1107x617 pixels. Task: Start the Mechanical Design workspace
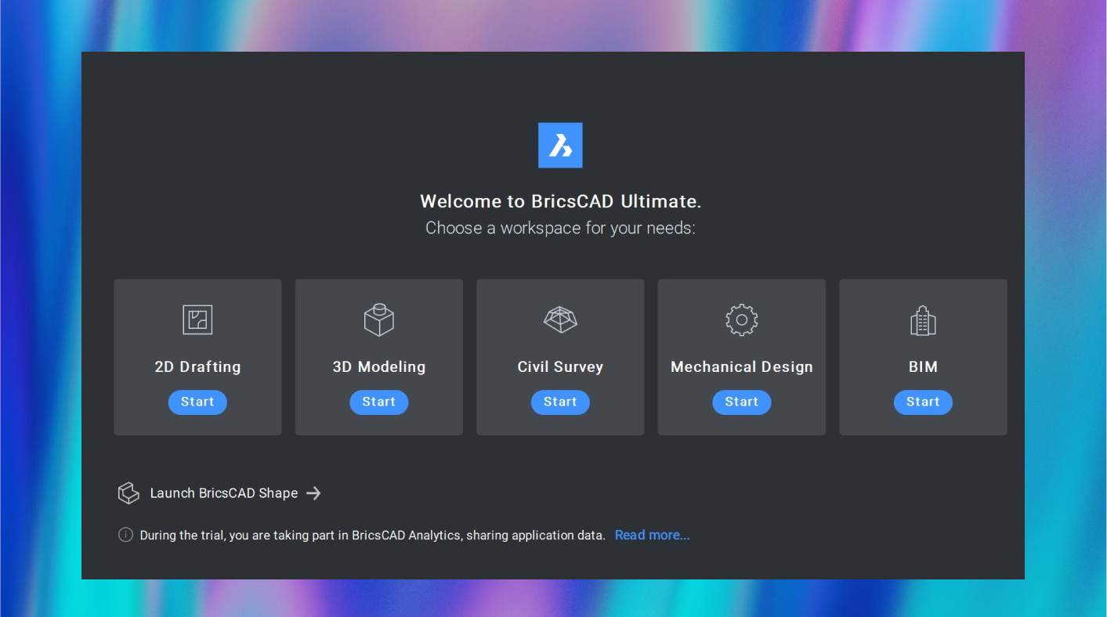(742, 402)
